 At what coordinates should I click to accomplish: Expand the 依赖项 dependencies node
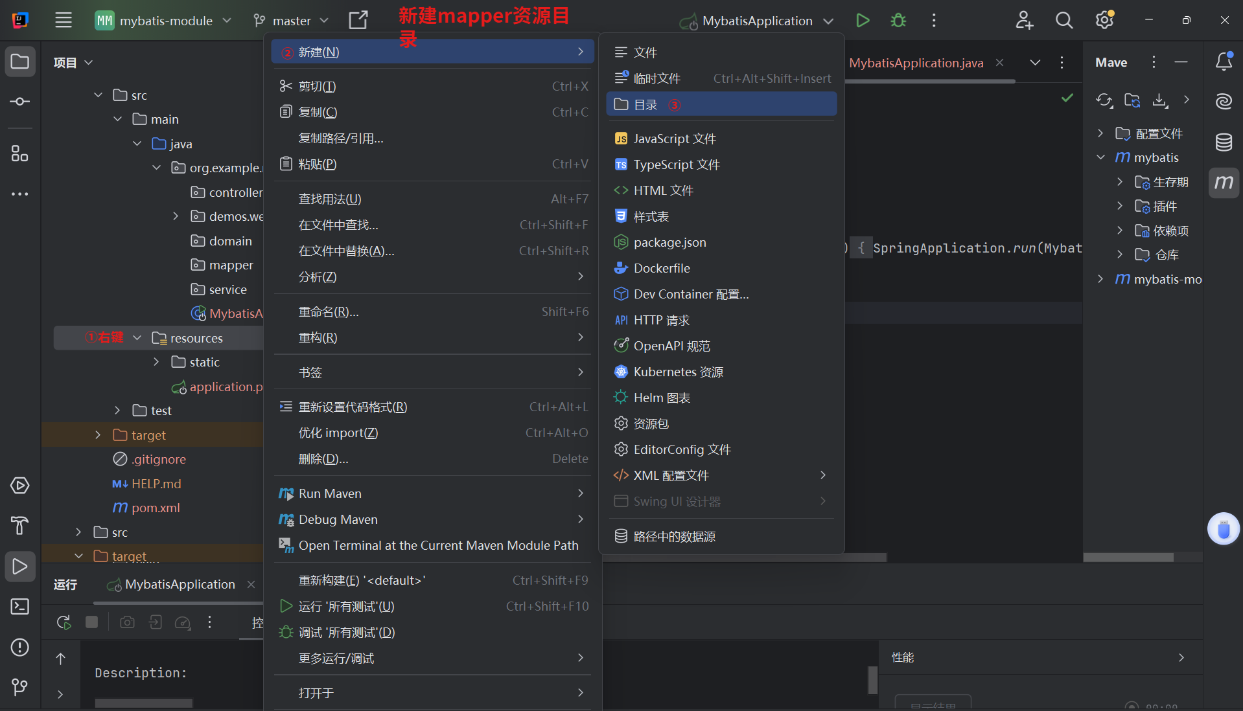coord(1119,231)
